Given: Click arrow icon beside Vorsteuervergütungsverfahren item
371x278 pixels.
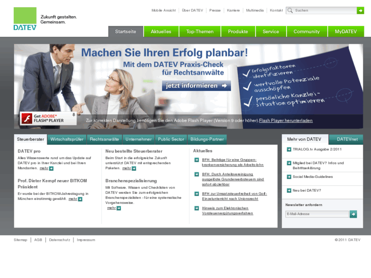Looking at the screenshot, I should click(x=196, y=208).
